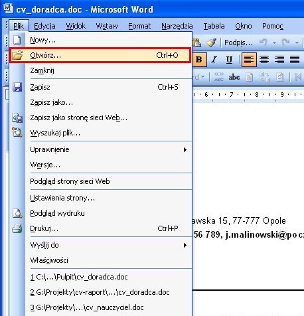Choose Zapisz jako... menu entry

click(100, 102)
